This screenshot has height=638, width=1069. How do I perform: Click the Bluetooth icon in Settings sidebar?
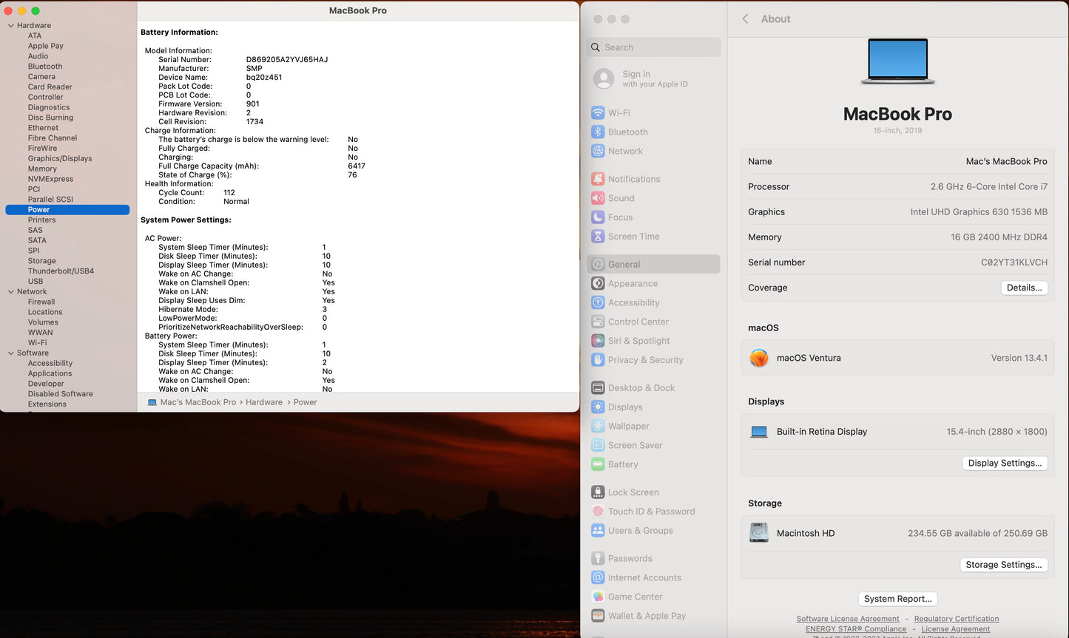click(x=598, y=132)
